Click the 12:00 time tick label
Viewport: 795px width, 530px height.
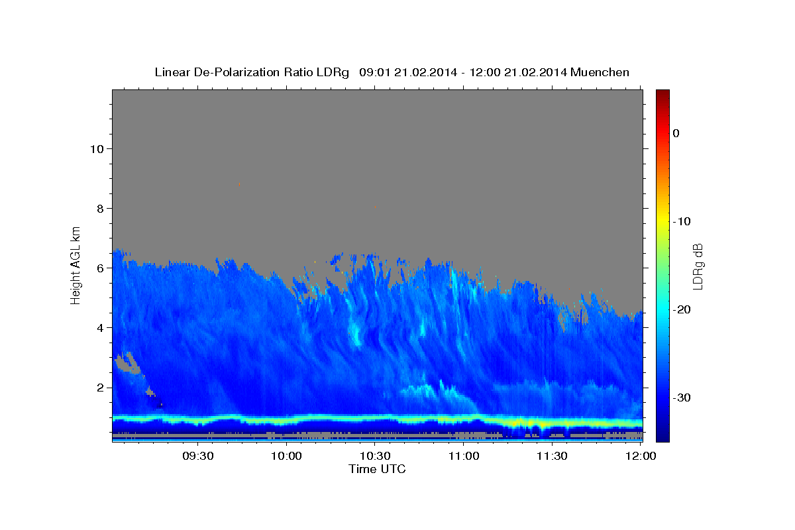pyautogui.click(x=641, y=456)
